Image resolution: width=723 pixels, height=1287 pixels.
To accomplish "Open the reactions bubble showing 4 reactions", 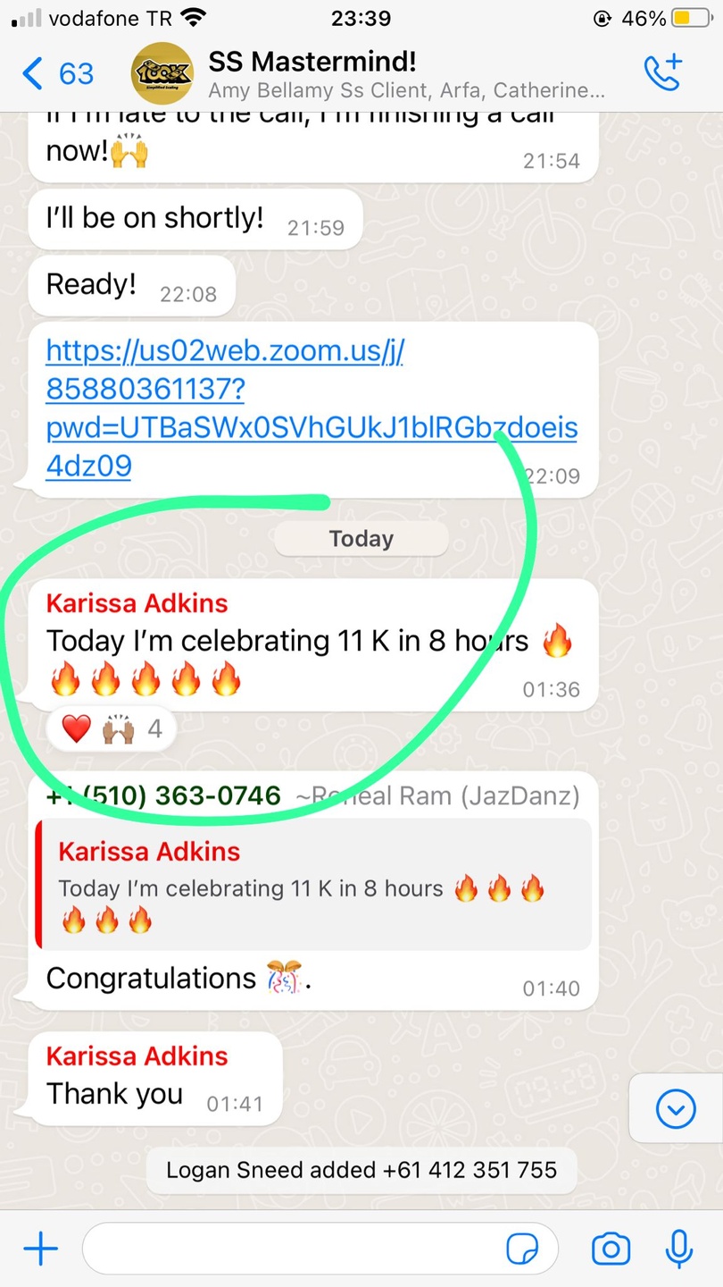I will [112, 729].
